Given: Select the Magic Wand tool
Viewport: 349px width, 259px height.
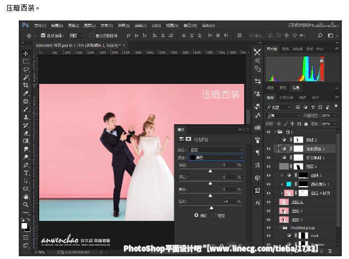Looking at the screenshot, I should pos(26,77).
